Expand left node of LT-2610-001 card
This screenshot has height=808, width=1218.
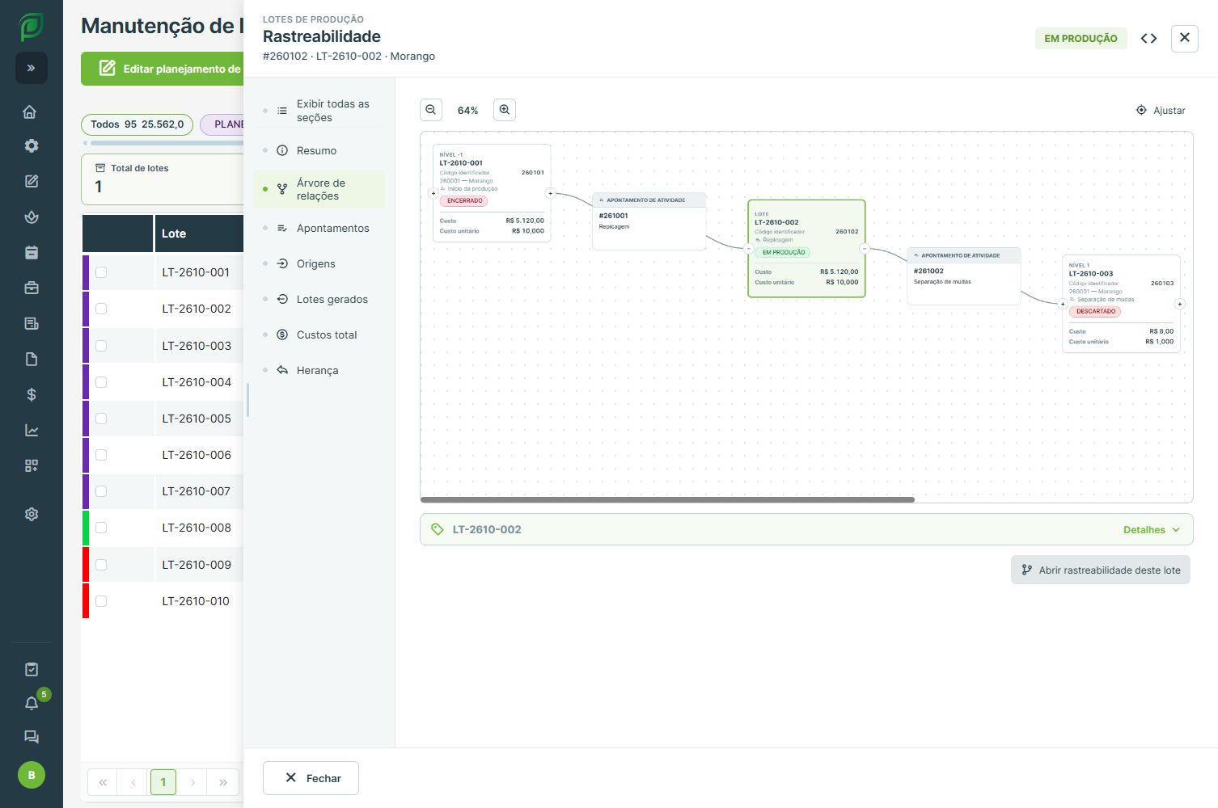433,193
